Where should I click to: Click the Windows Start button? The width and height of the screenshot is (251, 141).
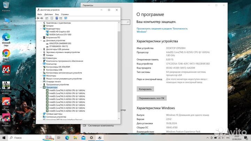click(4, 138)
